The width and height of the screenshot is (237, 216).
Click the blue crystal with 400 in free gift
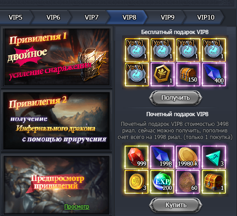[214, 74]
